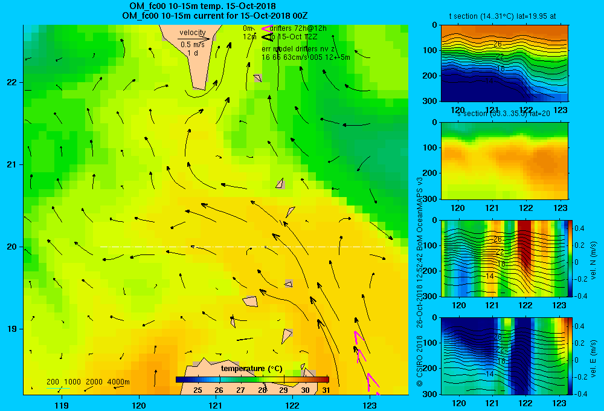Click the 'temperature (°C)' color bar label
Screen dimensions: 604x411
coord(251,369)
